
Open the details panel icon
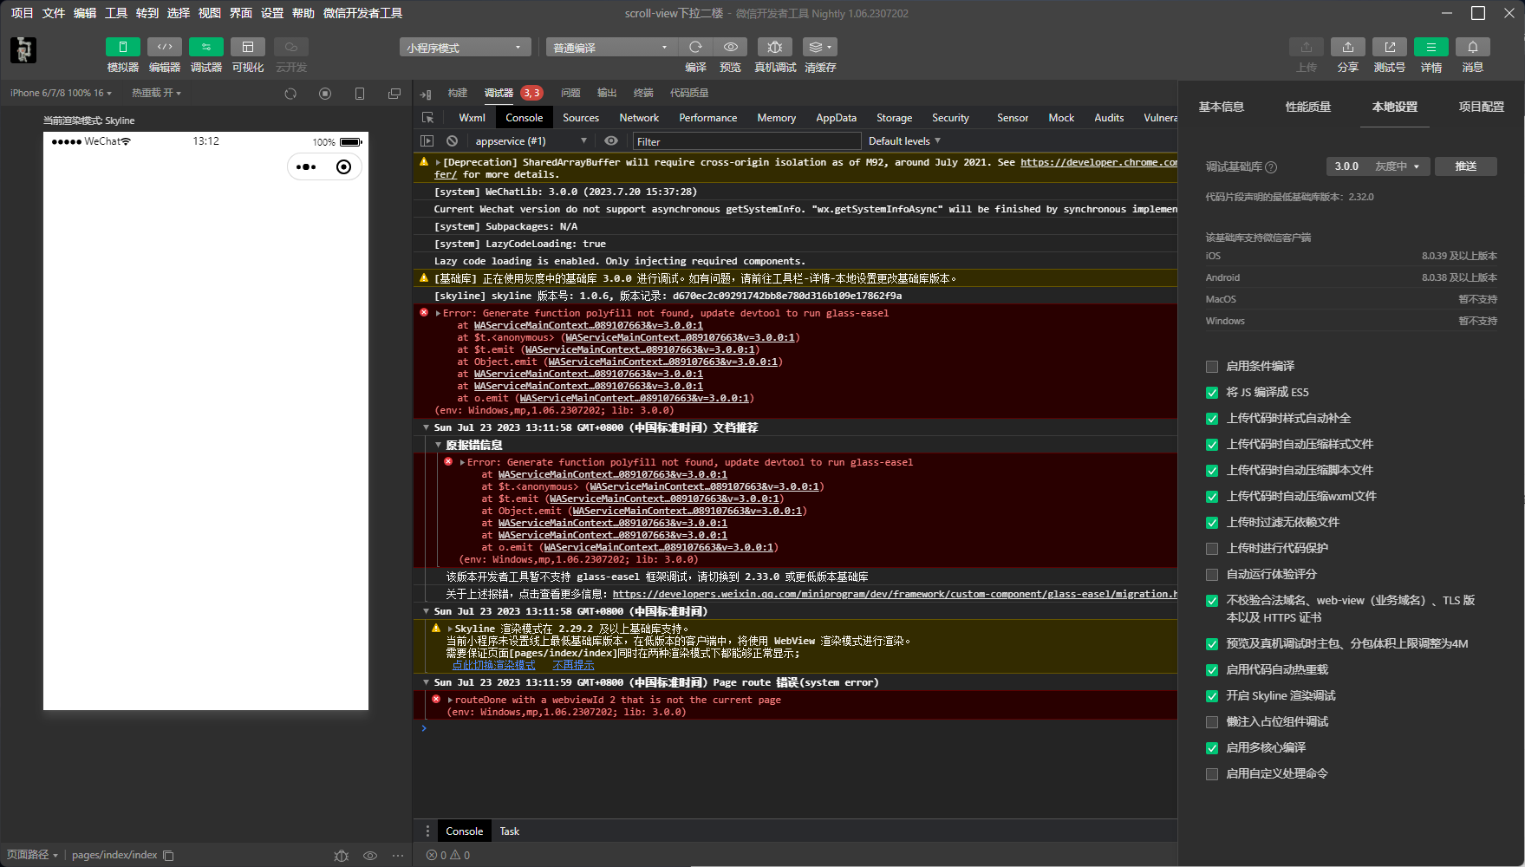pos(1431,47)
